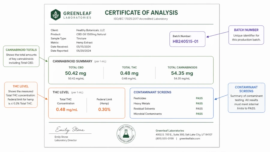The height and width of the screenshot is (152, 270).
Task: Click the Salt Lake City lab address
Action: (184, 135)
